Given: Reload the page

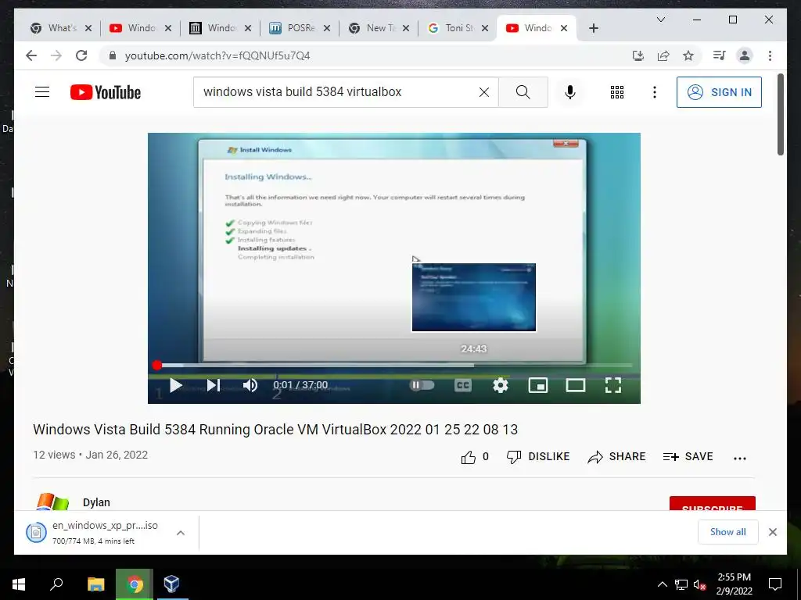Looking at the screenshot, I should [x=81, y=55].
